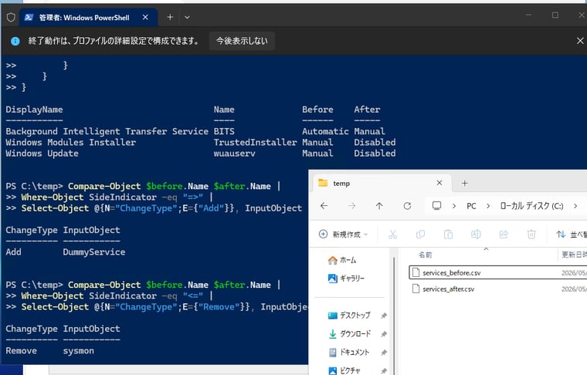Open ギャラリー in the navigation pane
Viewport: 587px width, 375px height.
pyautogui.click(x=346, y=279)
